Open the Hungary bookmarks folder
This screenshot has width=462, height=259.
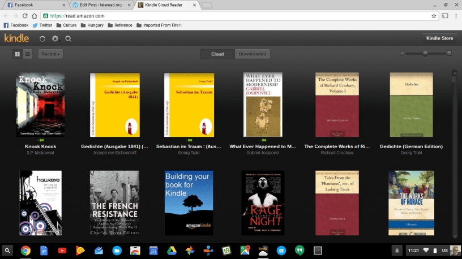coord(92,25)
